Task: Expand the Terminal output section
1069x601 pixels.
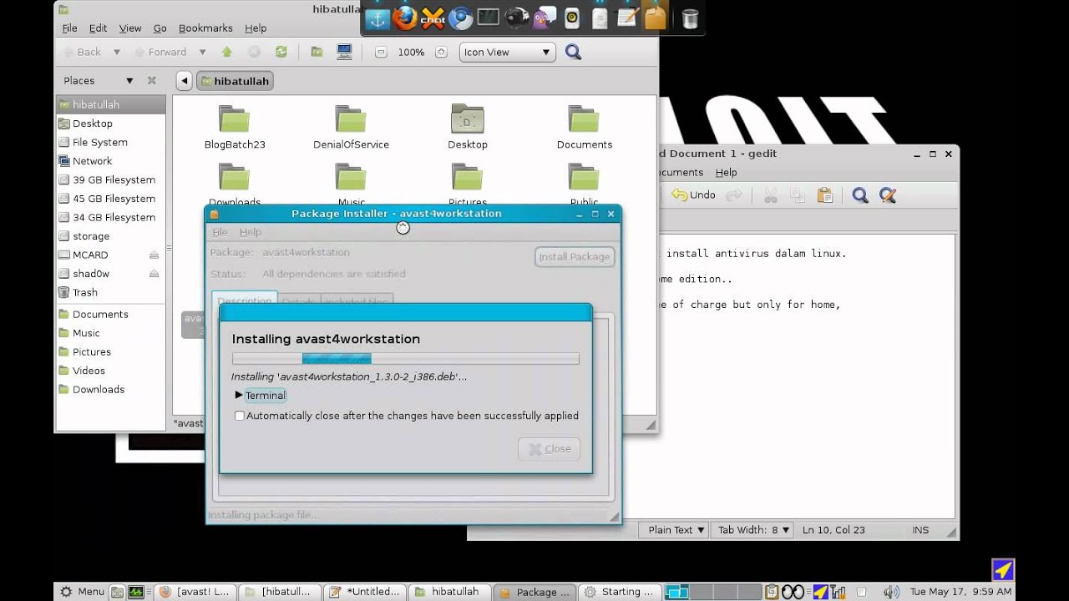Action: pos(239,395)
